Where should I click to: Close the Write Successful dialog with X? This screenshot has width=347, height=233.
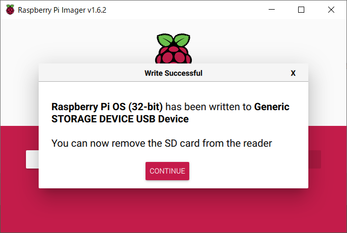coord(293,73)
